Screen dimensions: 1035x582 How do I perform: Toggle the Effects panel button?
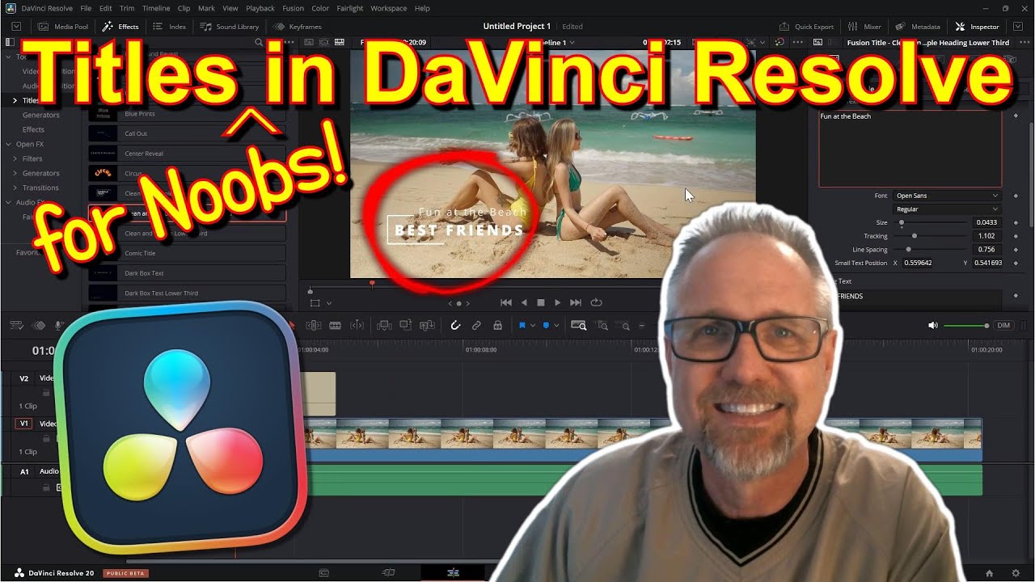point(120,27)
